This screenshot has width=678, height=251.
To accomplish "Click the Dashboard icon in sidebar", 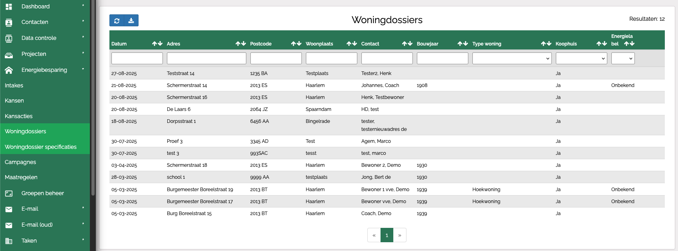I will coord(9,7).
